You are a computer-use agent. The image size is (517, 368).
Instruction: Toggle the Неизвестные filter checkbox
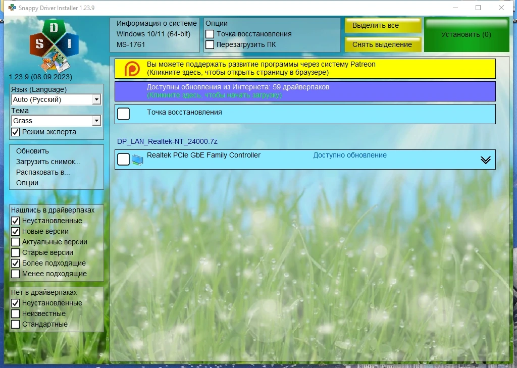pos(16,313)
